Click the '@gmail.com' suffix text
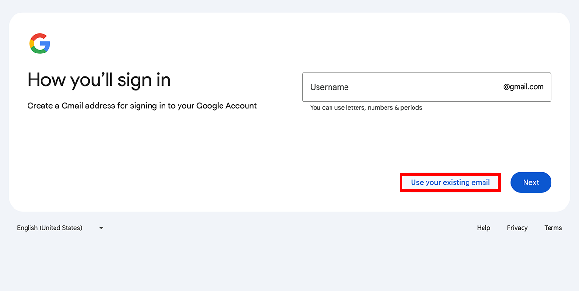 pyautogui.click(x=524, y=87)
